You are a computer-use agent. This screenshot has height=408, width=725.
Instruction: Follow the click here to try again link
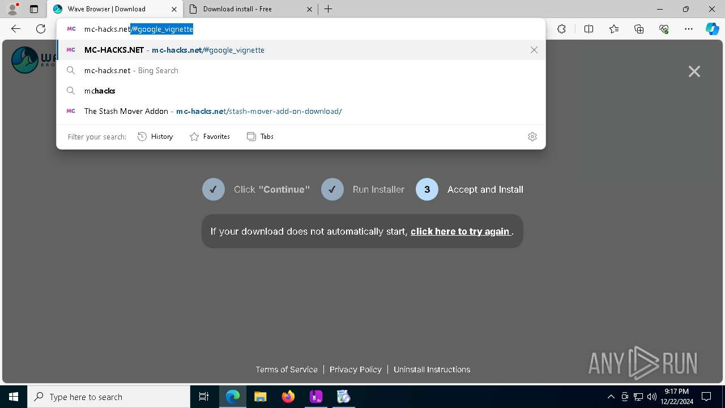pyautogui.click(x=461, y=231)
